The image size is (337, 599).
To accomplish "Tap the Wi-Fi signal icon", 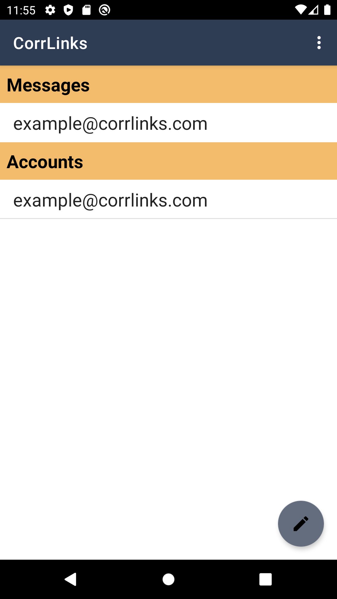I will (x=300, y=10).
